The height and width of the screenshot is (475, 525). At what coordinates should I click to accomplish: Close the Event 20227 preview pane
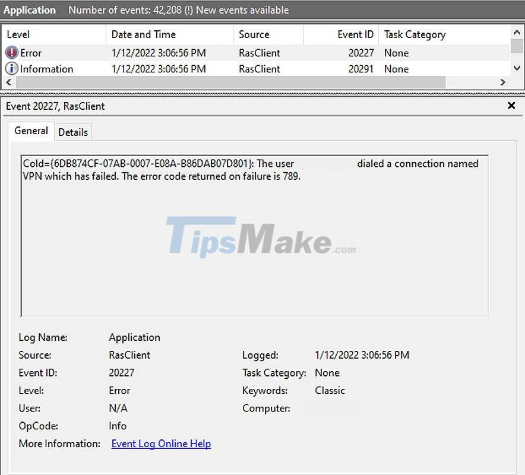point(511,106)
